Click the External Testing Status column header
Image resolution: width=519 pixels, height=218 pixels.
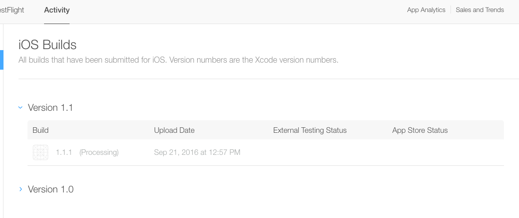pos(310,130)
